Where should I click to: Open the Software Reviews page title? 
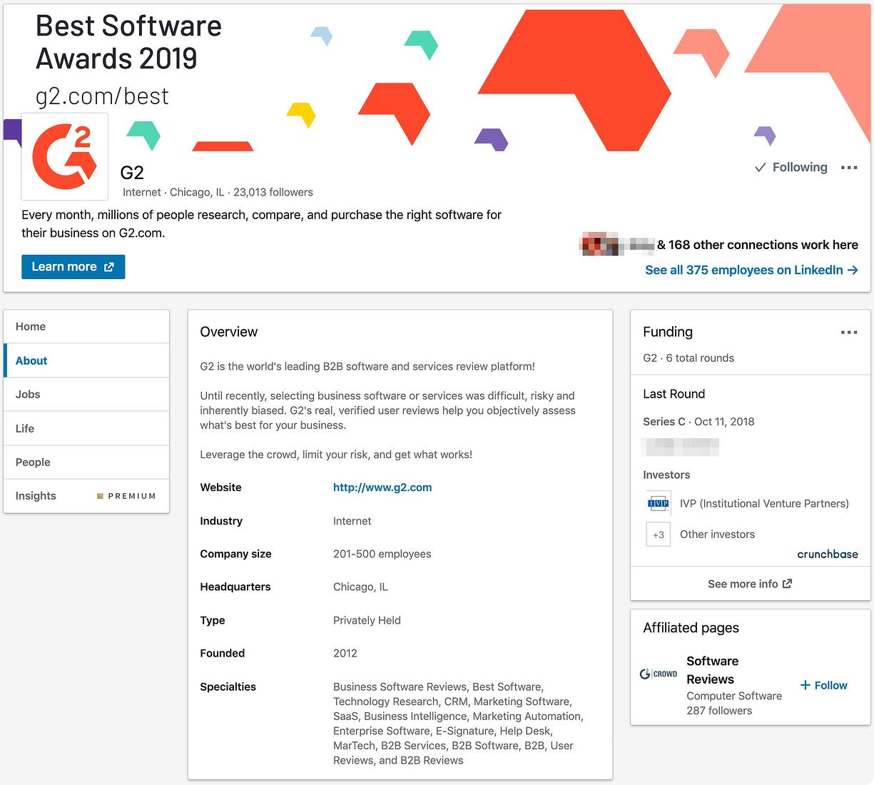(712, 670)
